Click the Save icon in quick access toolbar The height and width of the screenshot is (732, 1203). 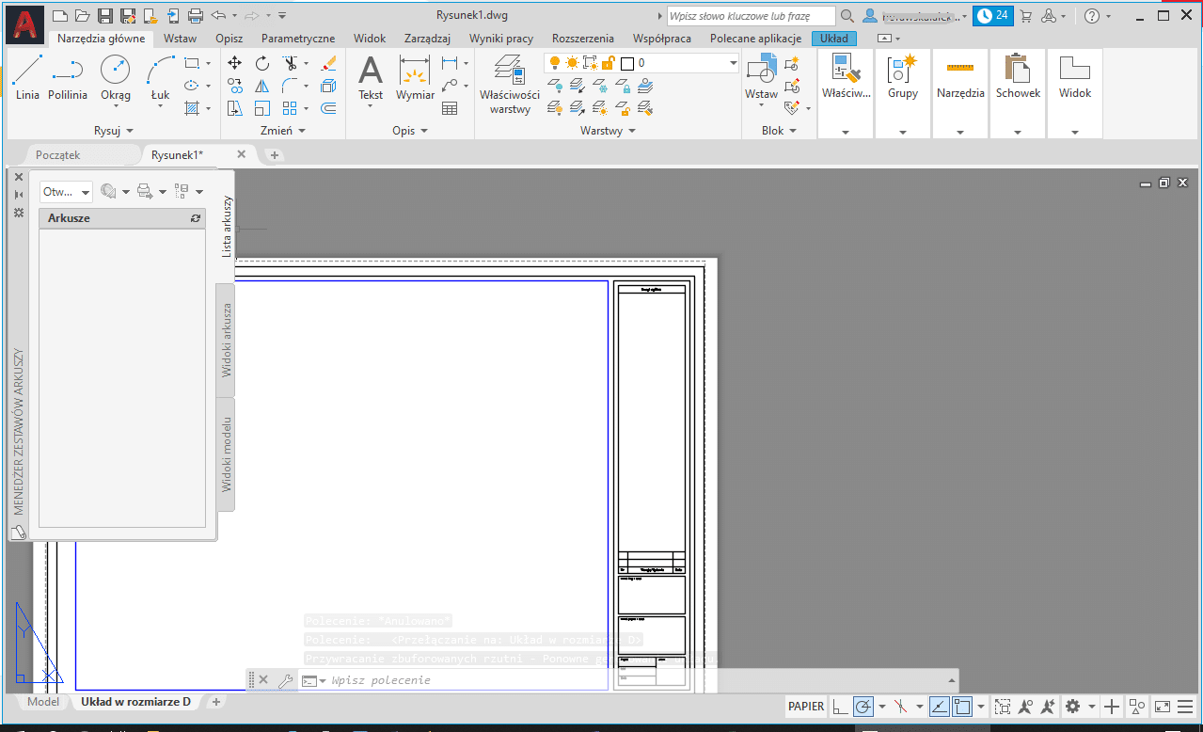pos(104,15)
